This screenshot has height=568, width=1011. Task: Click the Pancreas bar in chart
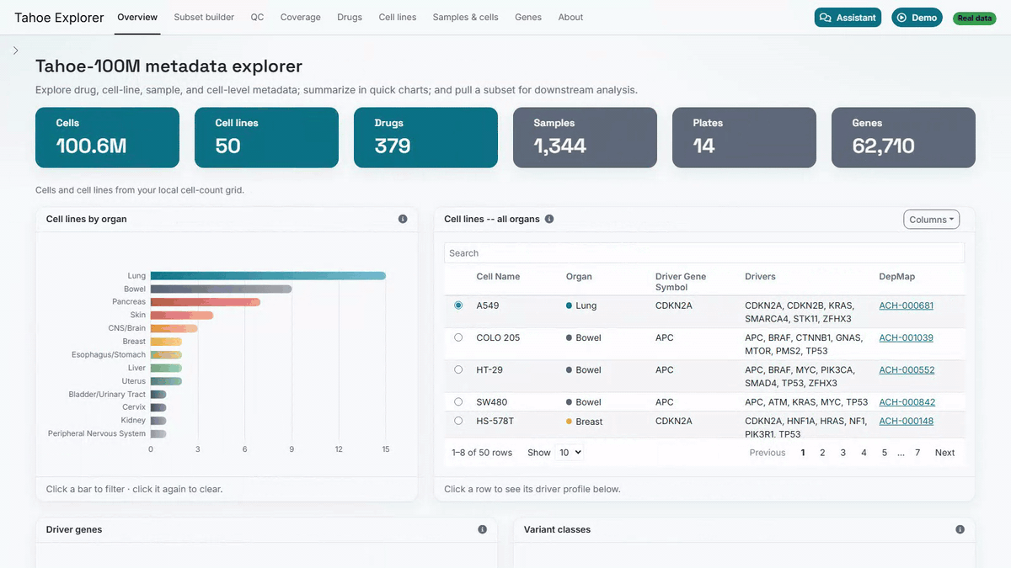[x=206, y=302]
